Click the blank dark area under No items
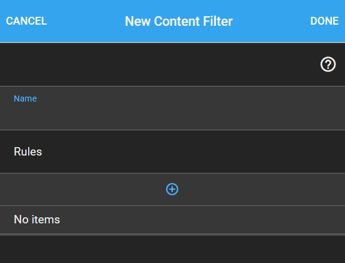 (x=173, y=249)
